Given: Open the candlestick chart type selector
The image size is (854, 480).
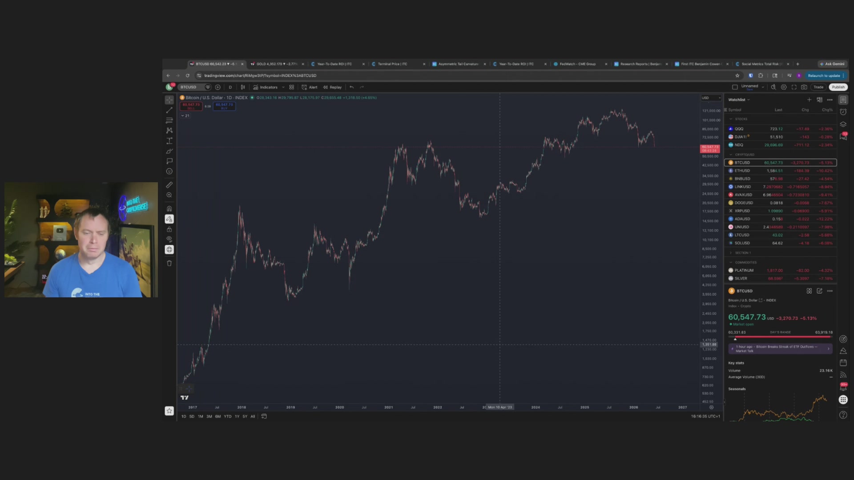Looking at the screenshot, I should (243, 87).
